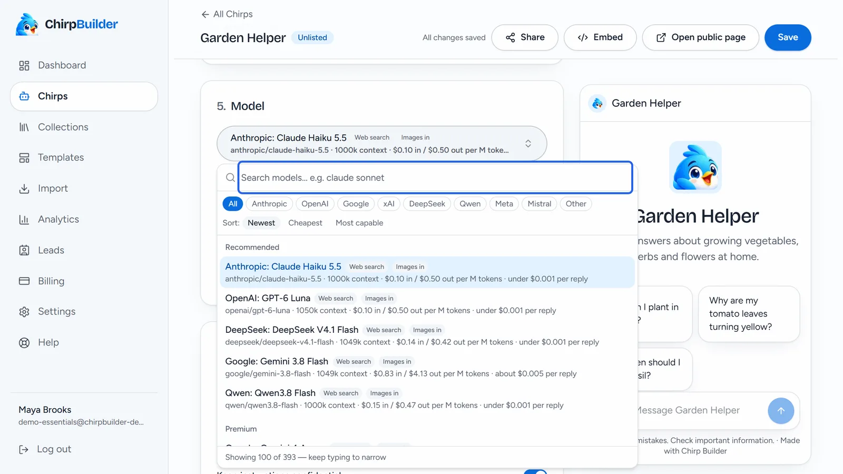Sort models by Cheapest
Screen dimensions: 843x474
(305, 223)
